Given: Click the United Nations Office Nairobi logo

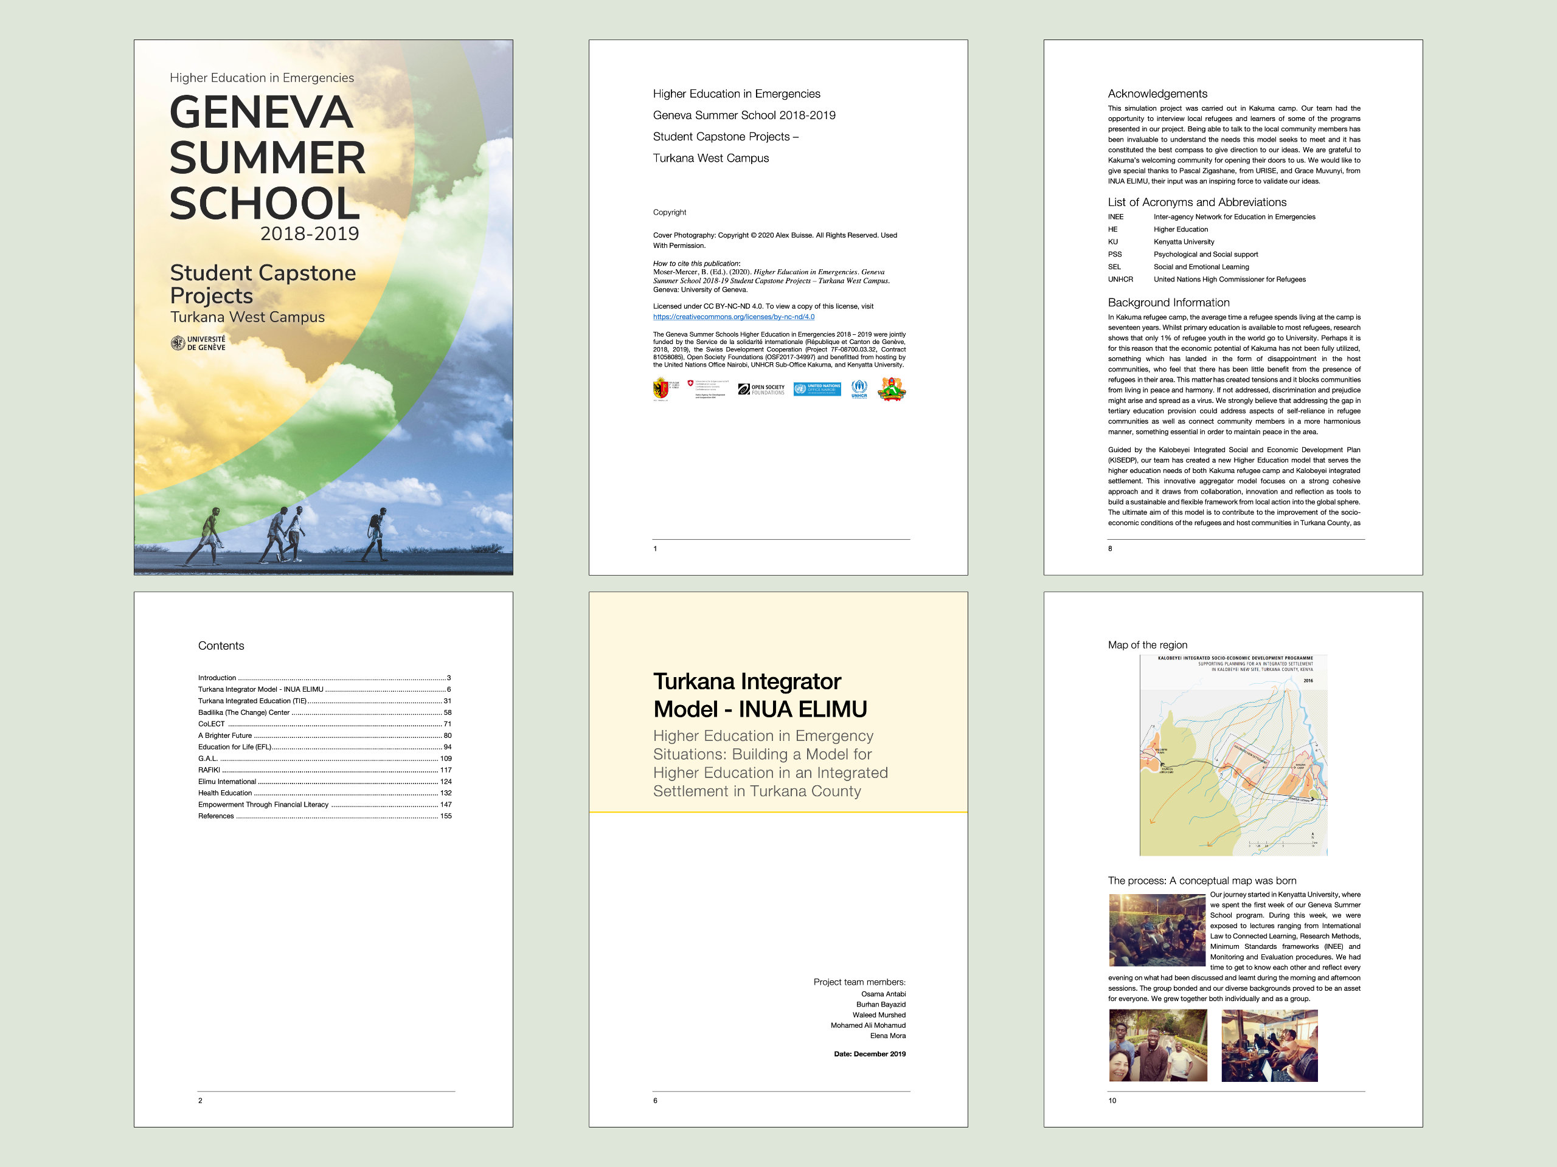Looking at the screenshot, I should [x=816, y=389].
